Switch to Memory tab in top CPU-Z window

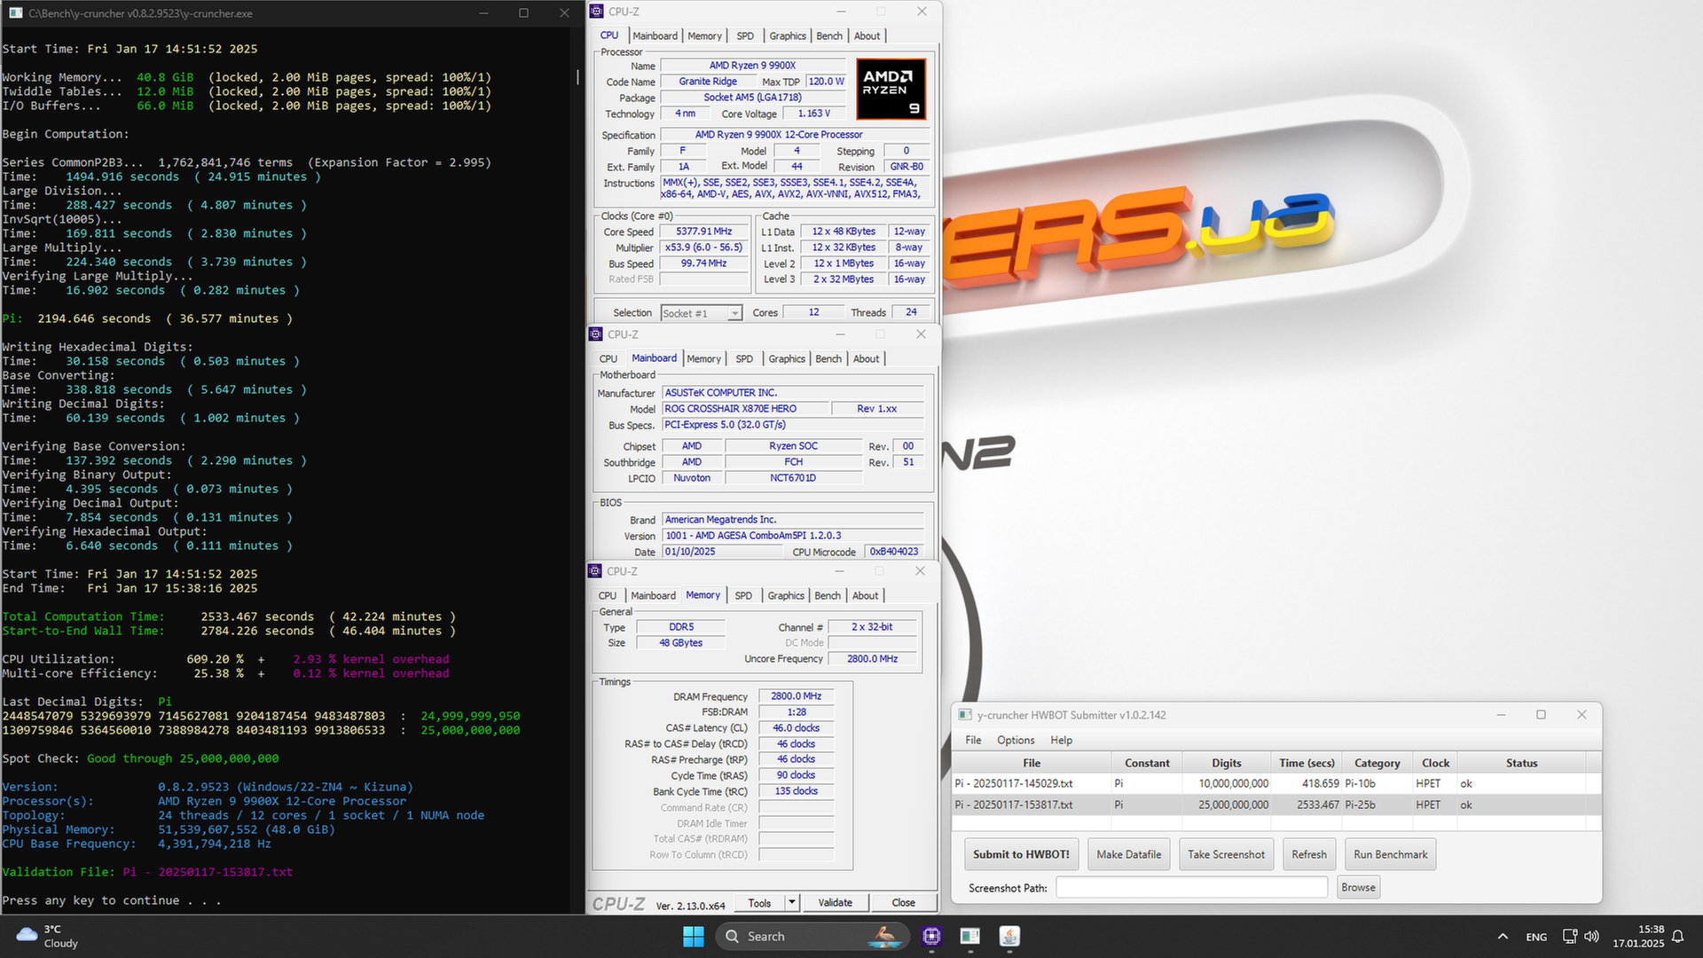click(704, 35)
